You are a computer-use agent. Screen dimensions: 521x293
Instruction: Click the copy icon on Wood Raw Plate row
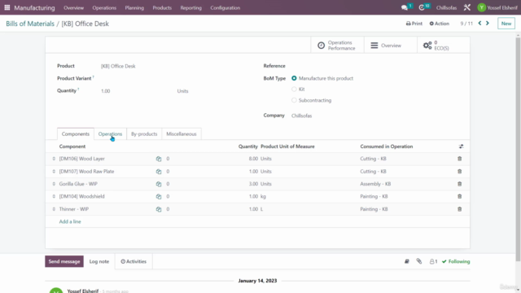159,172
